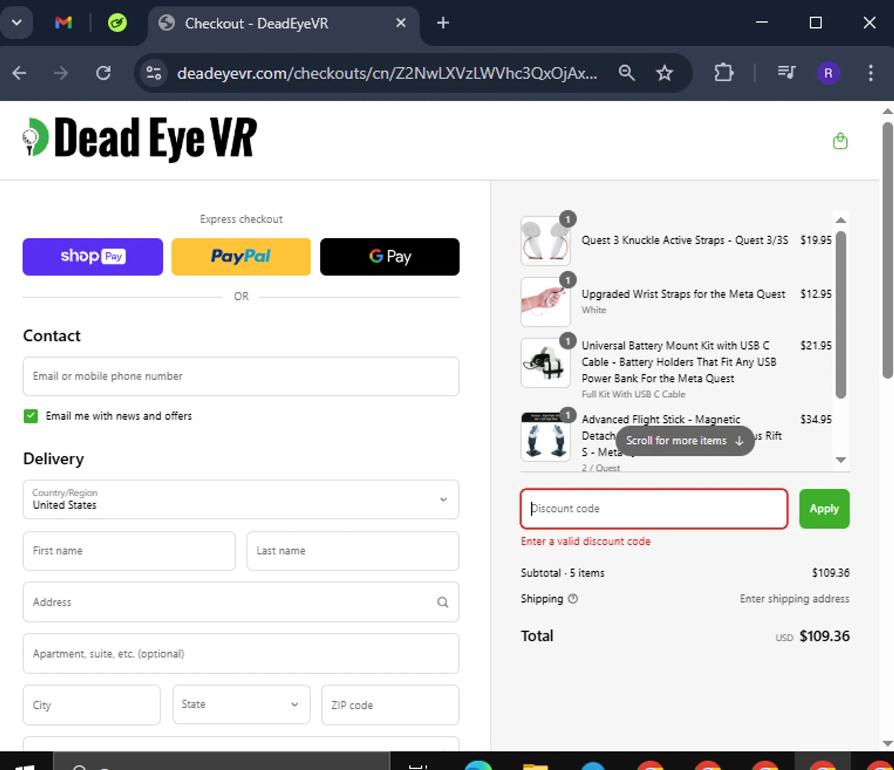Focus the Apartment, suite, etc. field
This screenshot has width=894, height=770.
pyautogui.click(x=241, y=654)
